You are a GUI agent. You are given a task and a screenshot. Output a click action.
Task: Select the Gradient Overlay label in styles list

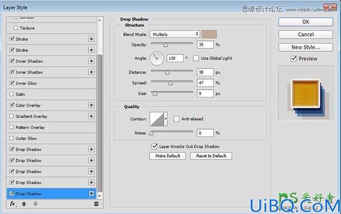point(31,116)
